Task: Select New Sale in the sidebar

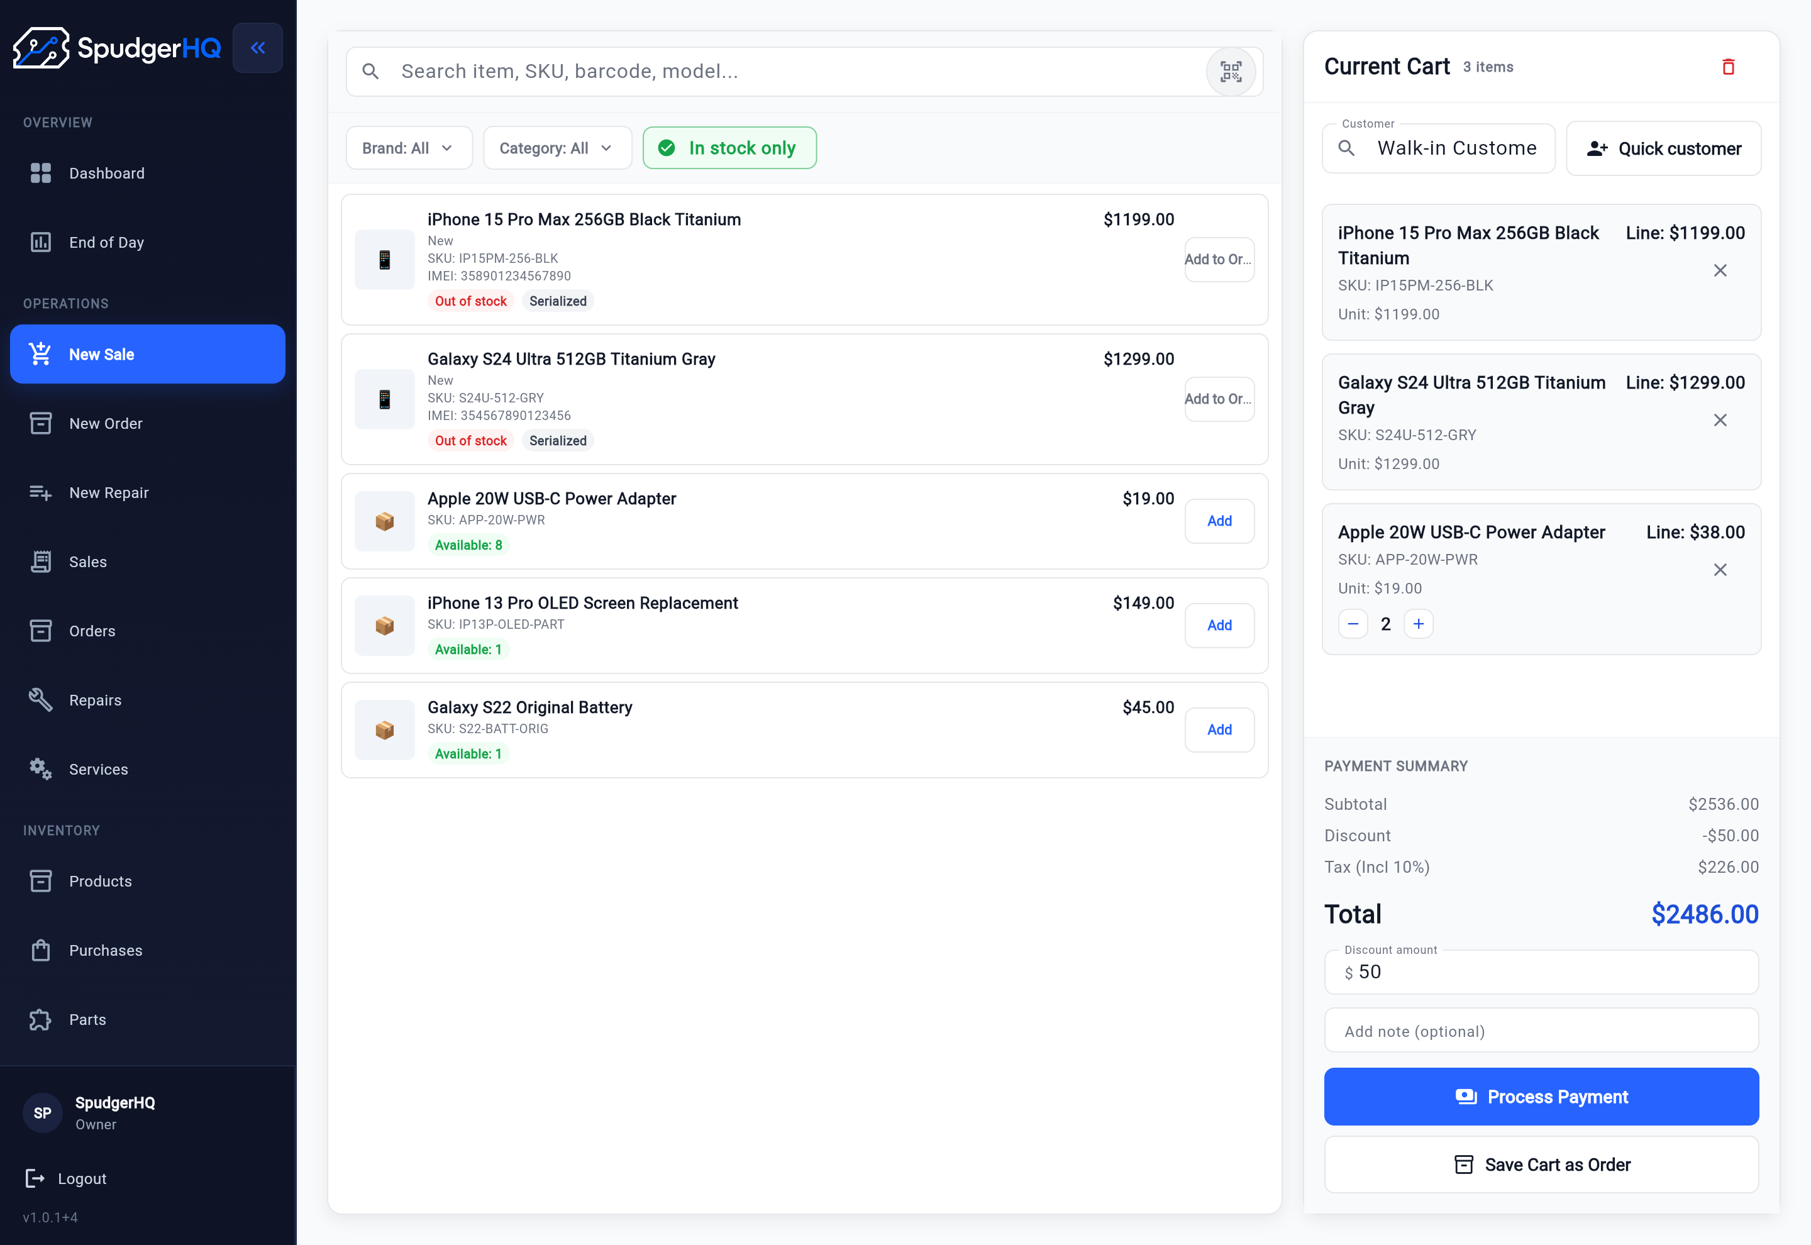Action: coord(147,354)
